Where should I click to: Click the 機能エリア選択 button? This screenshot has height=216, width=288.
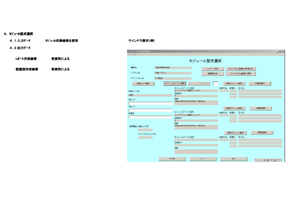tap(143, 84)
